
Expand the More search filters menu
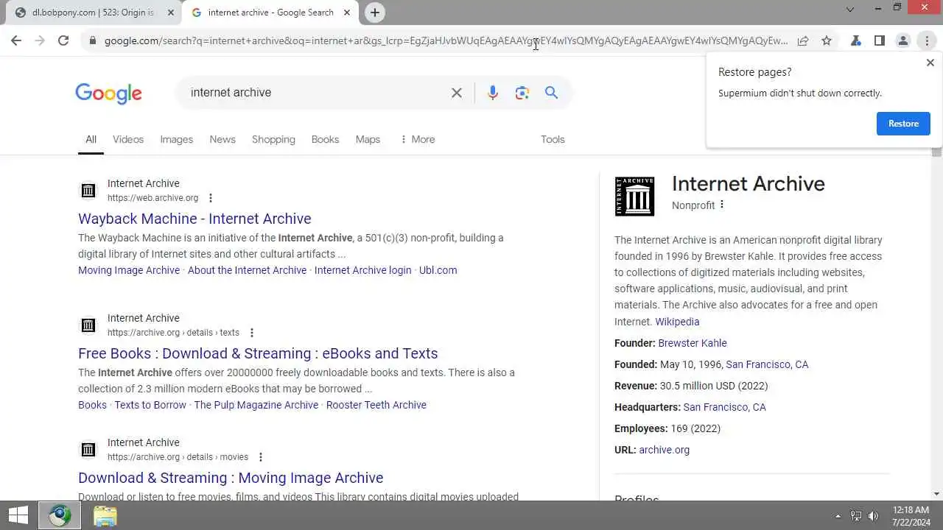pos(417,139)
